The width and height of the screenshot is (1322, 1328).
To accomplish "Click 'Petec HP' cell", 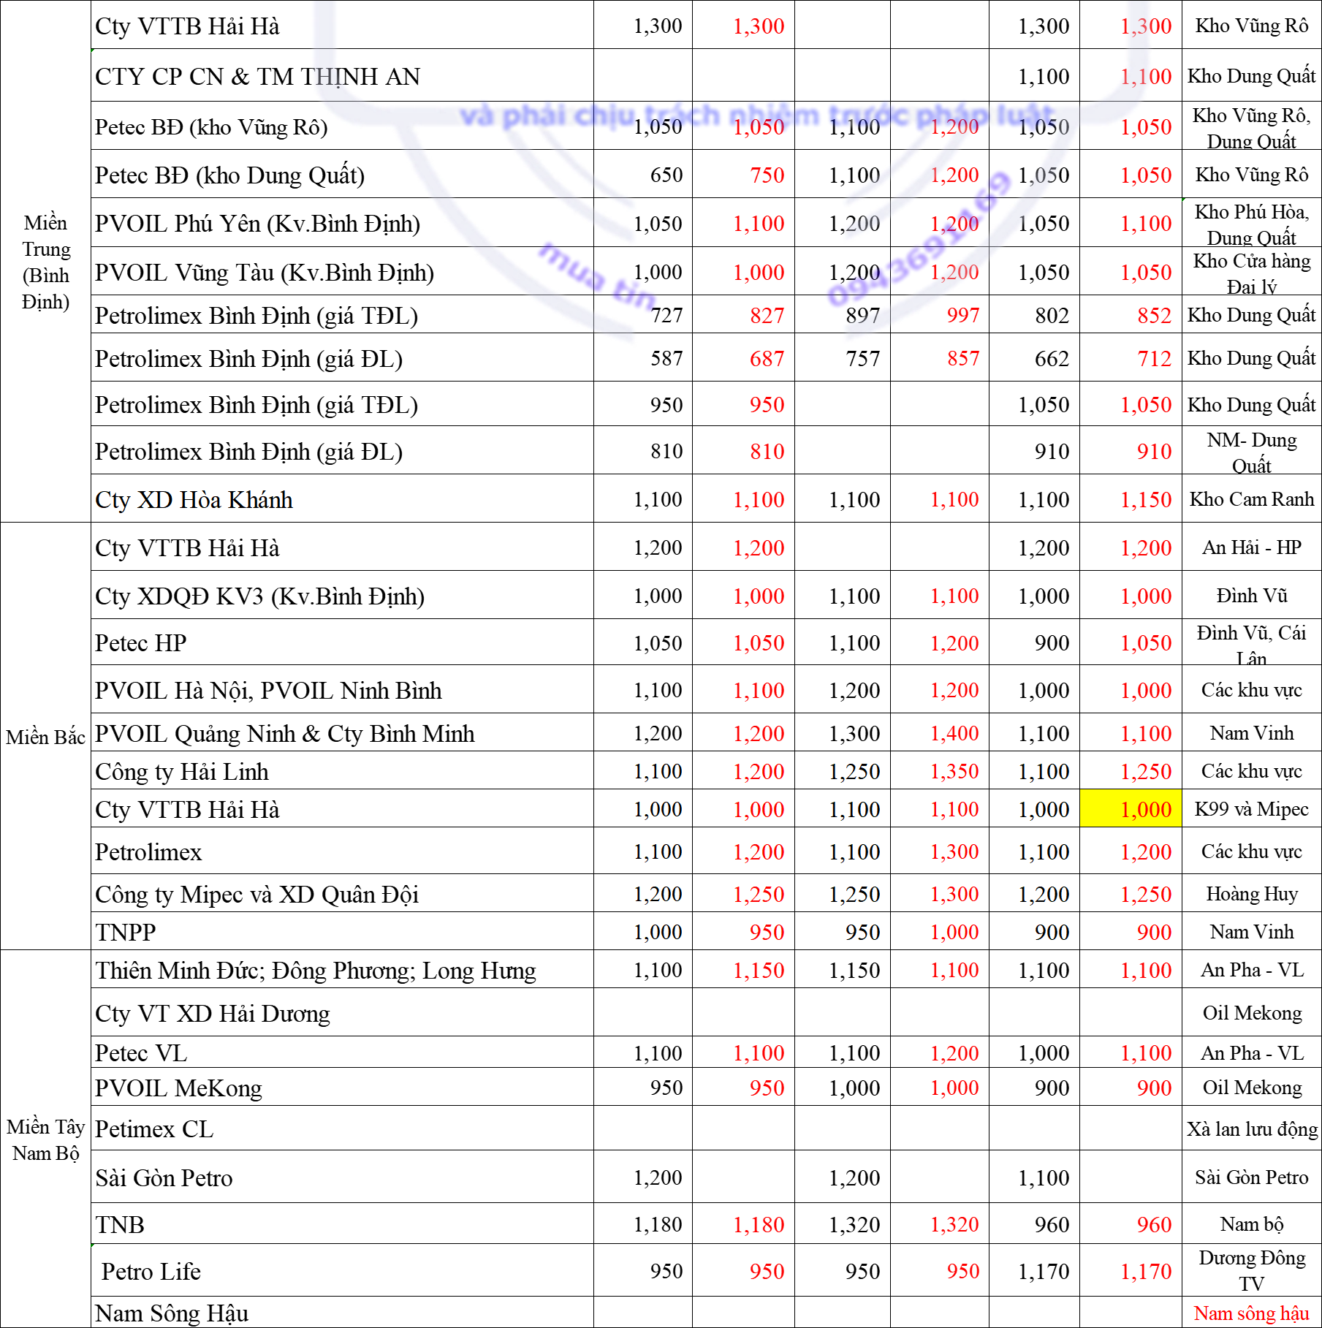I will click(x=342, y=642).
